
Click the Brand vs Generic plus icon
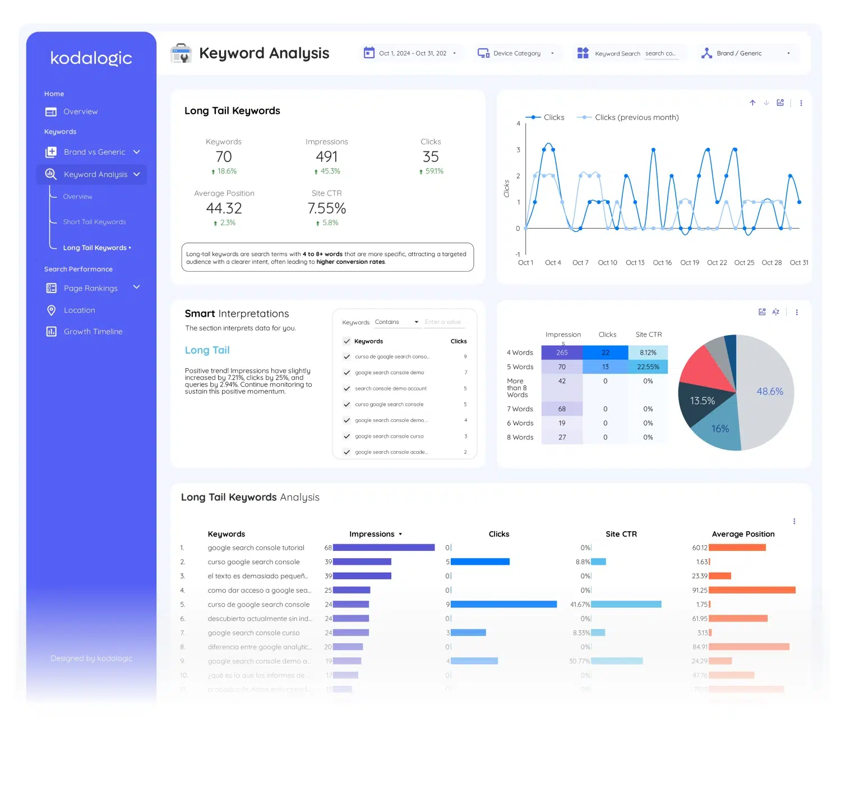pos(51,152)
